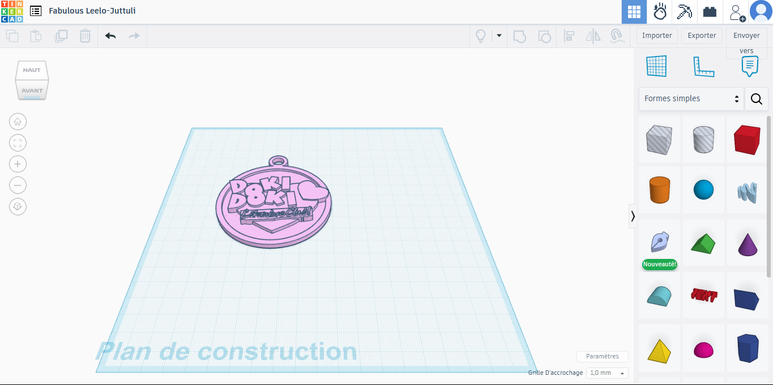Select the magenta half sphere shape

(x=703, y=349)
